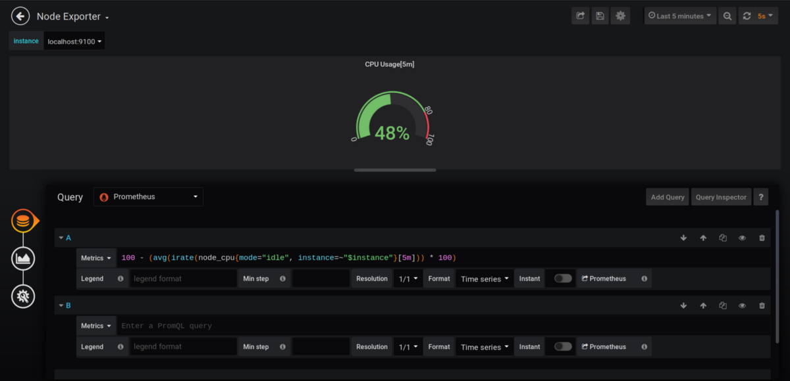Click the panel resize handle bar below gauge
Image resolution: width=790 pixels, height=381 pixels.
(x=395, y=170)
